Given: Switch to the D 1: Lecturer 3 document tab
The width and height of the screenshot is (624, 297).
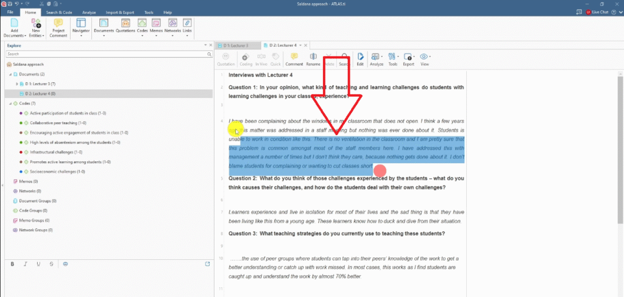Looking at the screenshot, I should 236,46.
